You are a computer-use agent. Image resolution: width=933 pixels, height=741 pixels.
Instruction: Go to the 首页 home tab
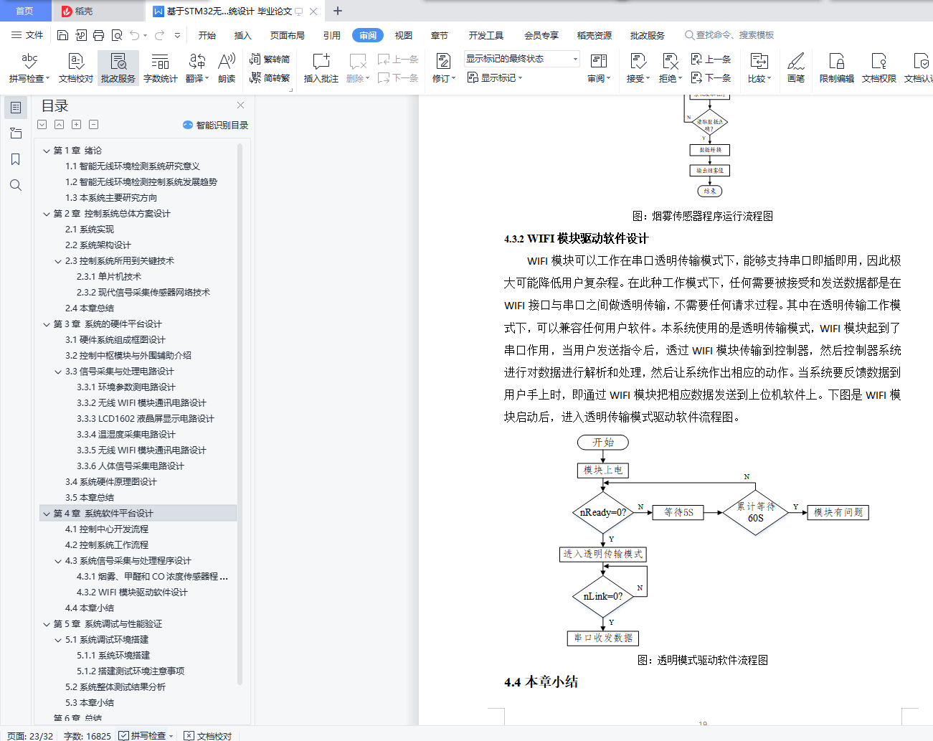[24, 11]
